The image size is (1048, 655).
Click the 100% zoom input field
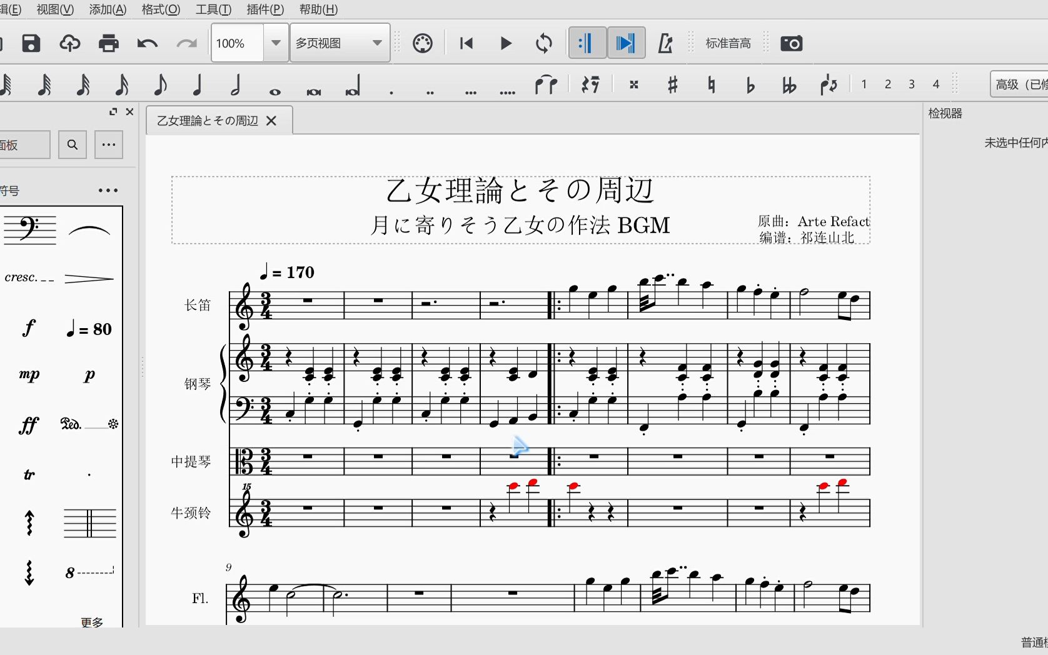pyautogui.click(x=238, y=43)
